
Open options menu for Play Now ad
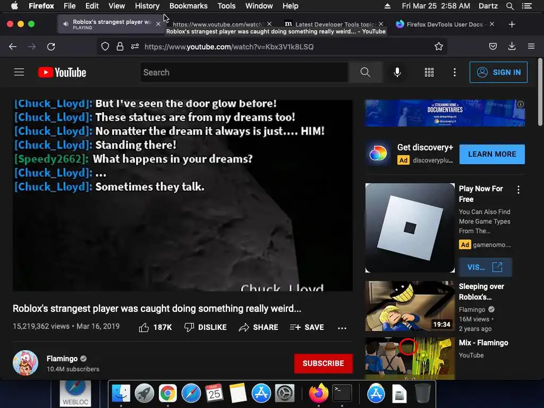coord(518,190)
